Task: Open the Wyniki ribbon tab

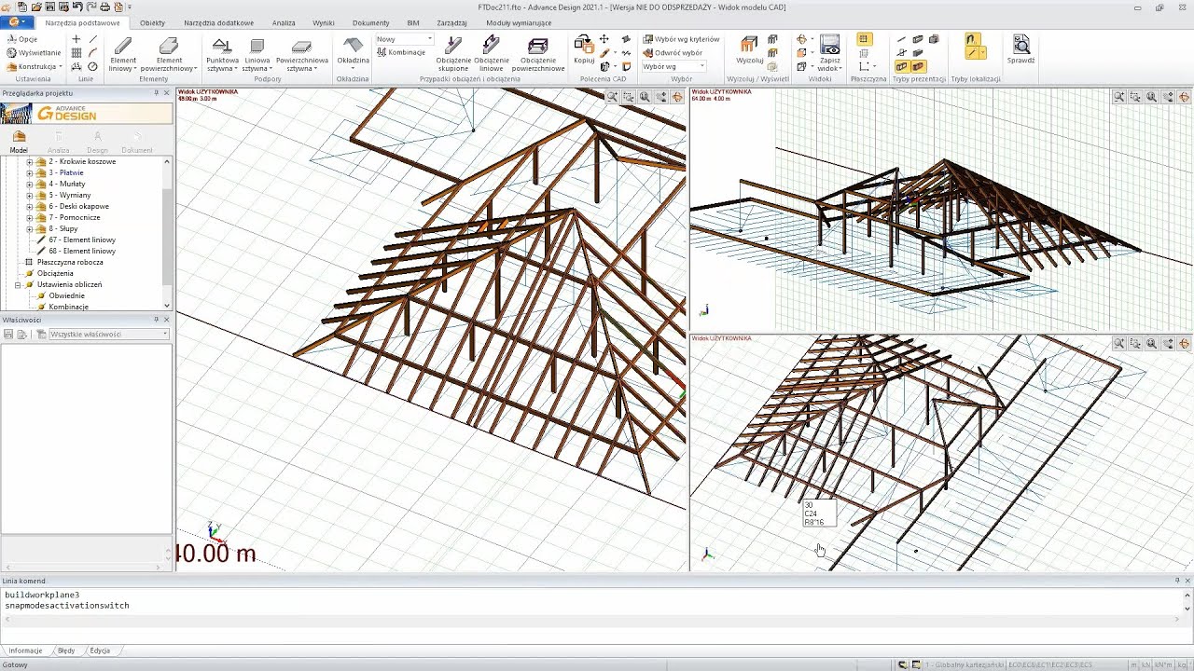Action: pos(324,22)
